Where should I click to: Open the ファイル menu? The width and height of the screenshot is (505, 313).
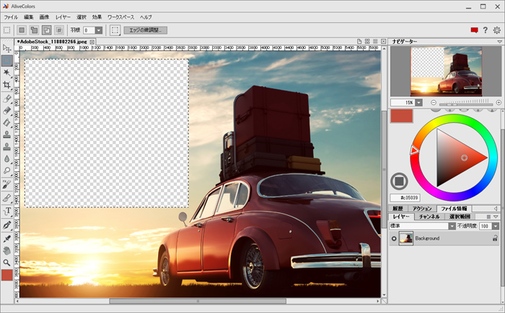(x=11, y=17)
